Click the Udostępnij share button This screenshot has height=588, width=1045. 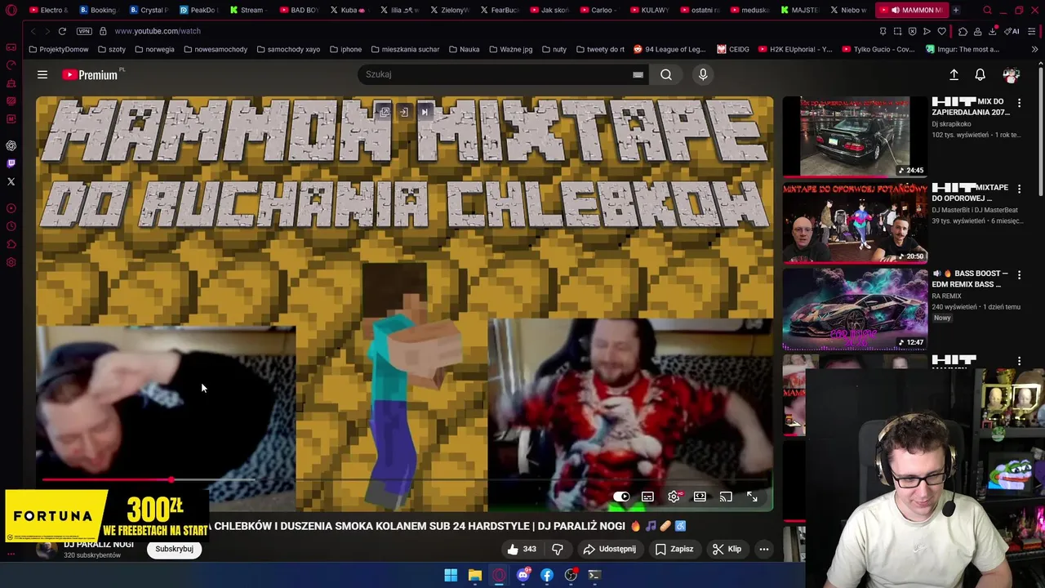click(609, 549)
